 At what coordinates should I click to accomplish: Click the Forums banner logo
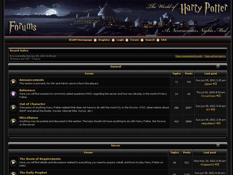(x=22, y=27)
